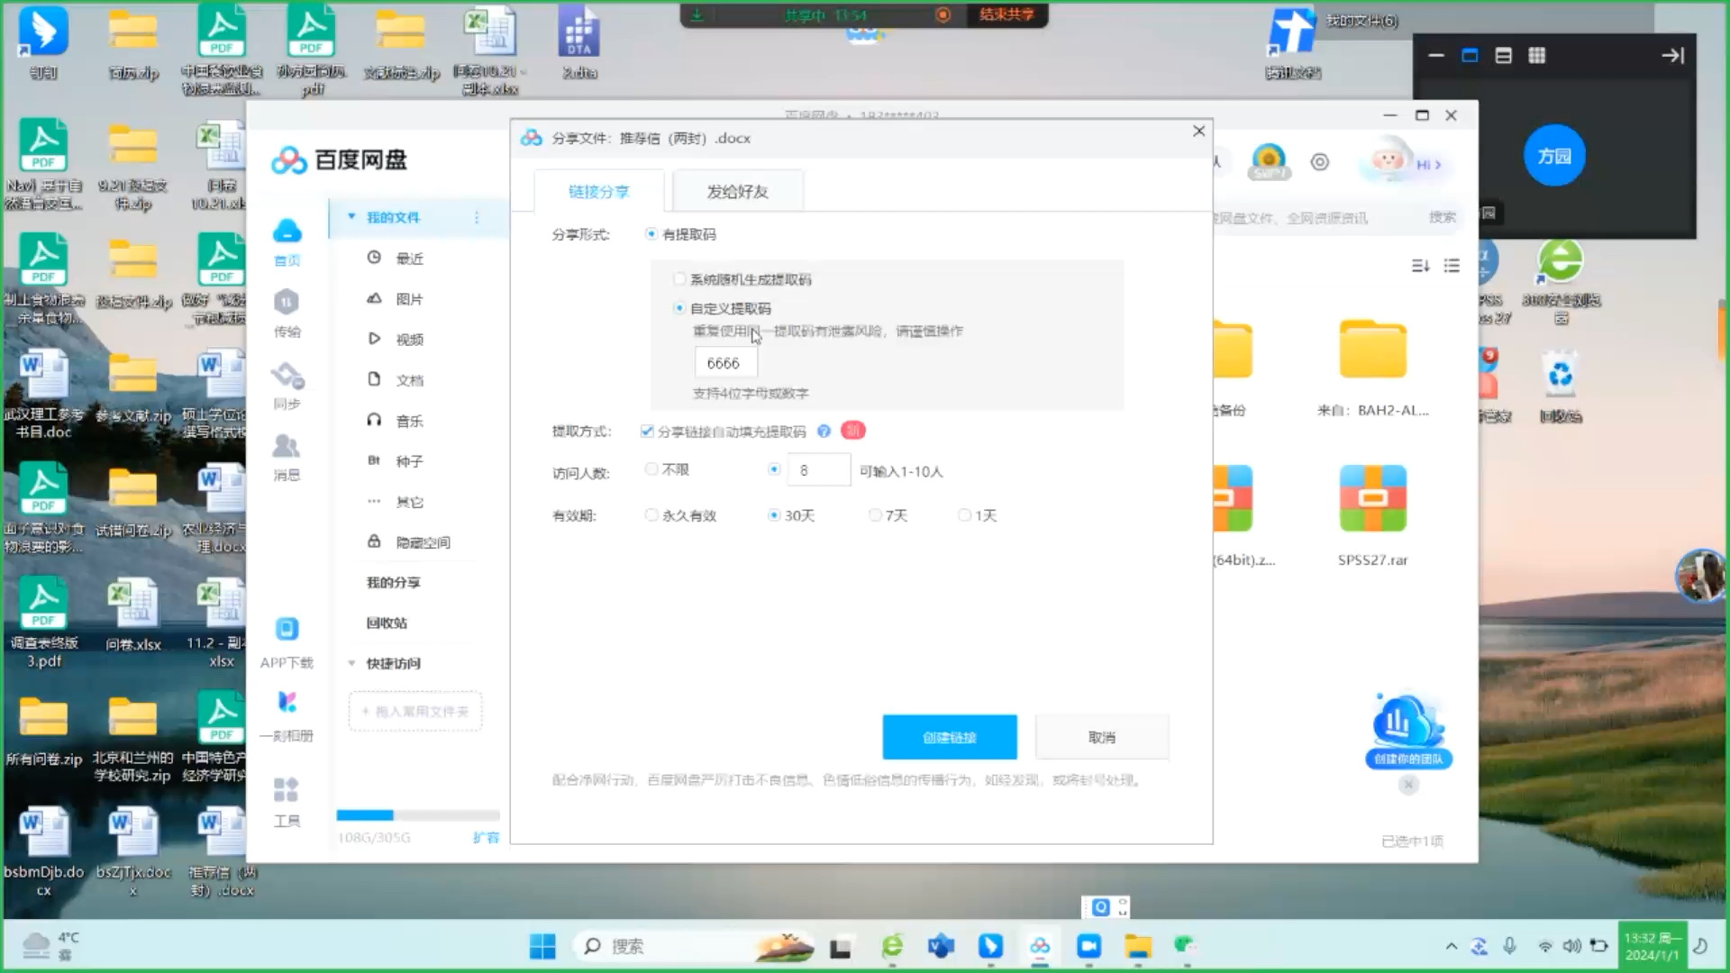Switch file display to list view
The image size is (1730, 973).
click(x=1451, y=266)
